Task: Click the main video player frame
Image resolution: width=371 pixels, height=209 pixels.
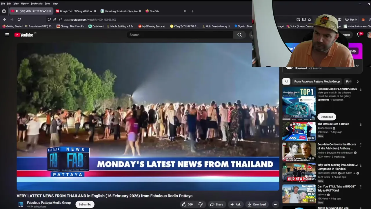Action: pos(148,117)
